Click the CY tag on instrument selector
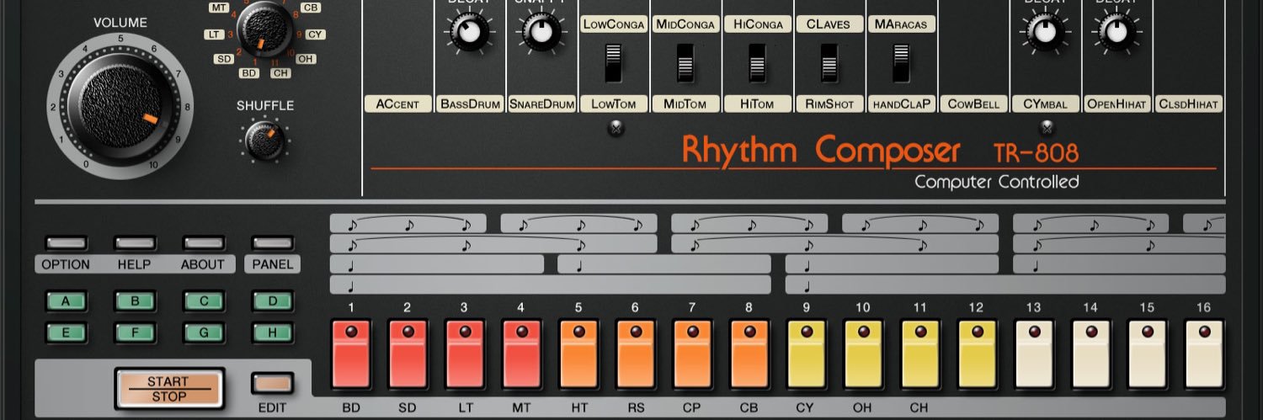This screenshot has width=1263, height=420. pos(316,35)
